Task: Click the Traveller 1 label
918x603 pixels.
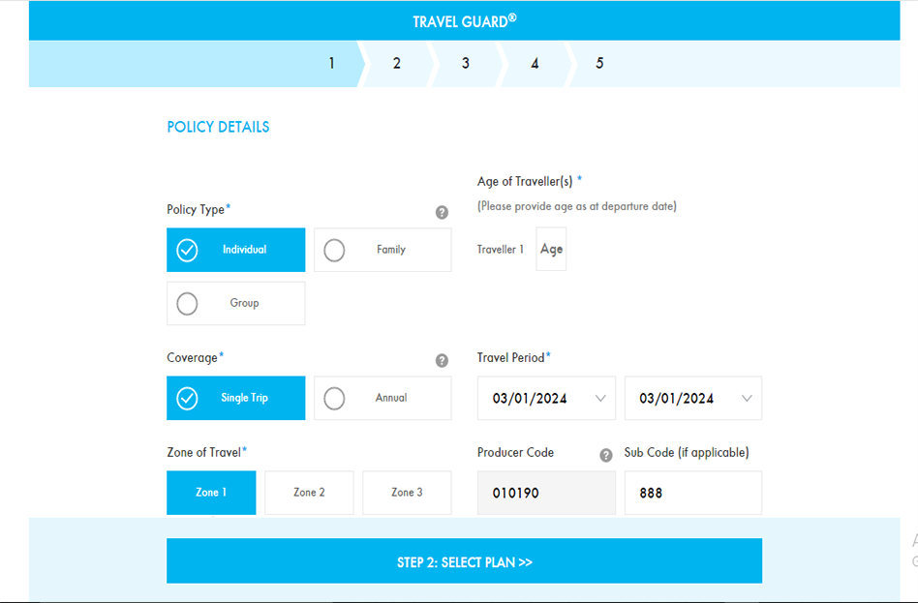Action: tap(501, 250)
